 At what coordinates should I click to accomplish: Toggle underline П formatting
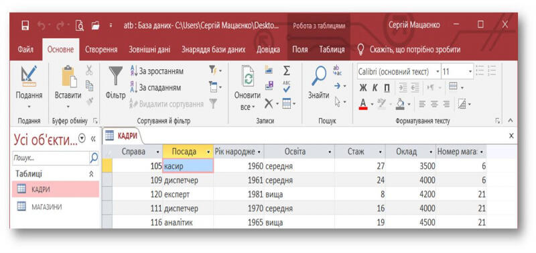tap(387, 88)
